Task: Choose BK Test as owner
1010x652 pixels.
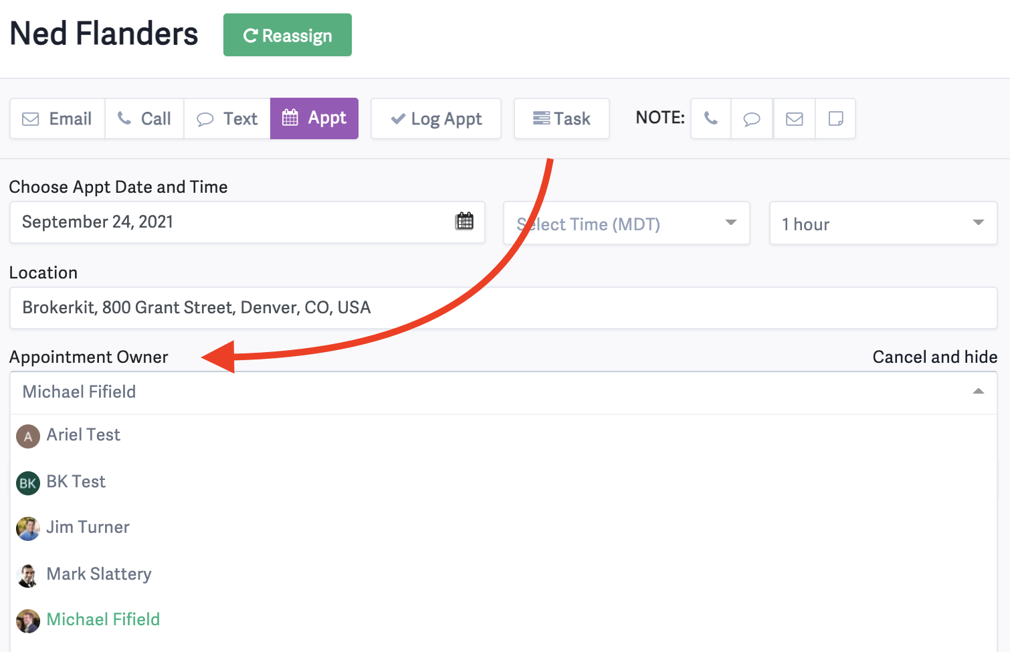Action: pos(504,482)
